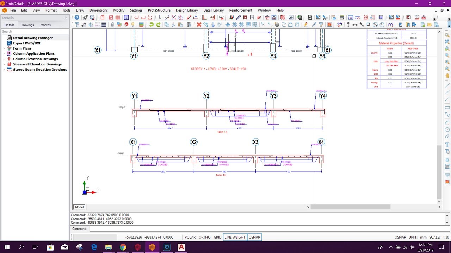Click the red X delete icon
451x253 pixels.
(198, 25)
